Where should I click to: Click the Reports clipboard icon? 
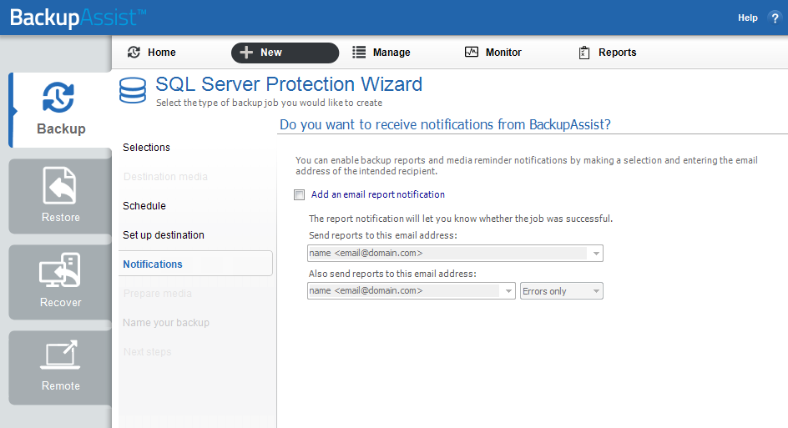pos(584,53)
